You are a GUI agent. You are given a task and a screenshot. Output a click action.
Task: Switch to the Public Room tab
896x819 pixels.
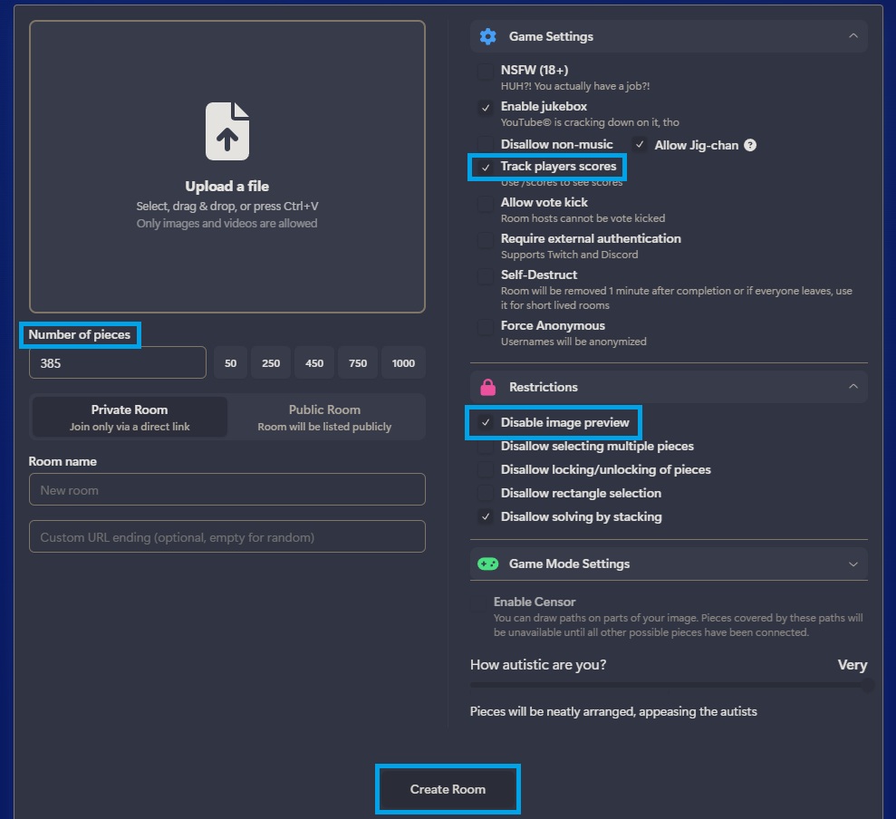tap(324, 418)
